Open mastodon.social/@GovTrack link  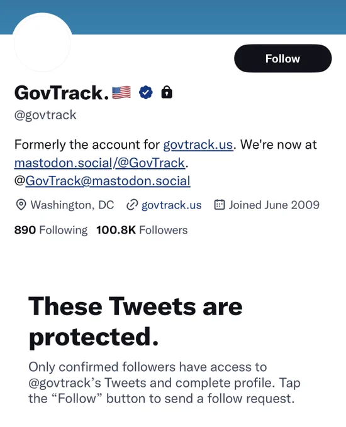point(99,163)
